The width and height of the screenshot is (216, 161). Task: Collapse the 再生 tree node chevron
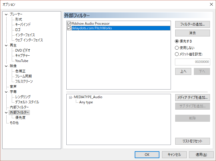point(6,45)
